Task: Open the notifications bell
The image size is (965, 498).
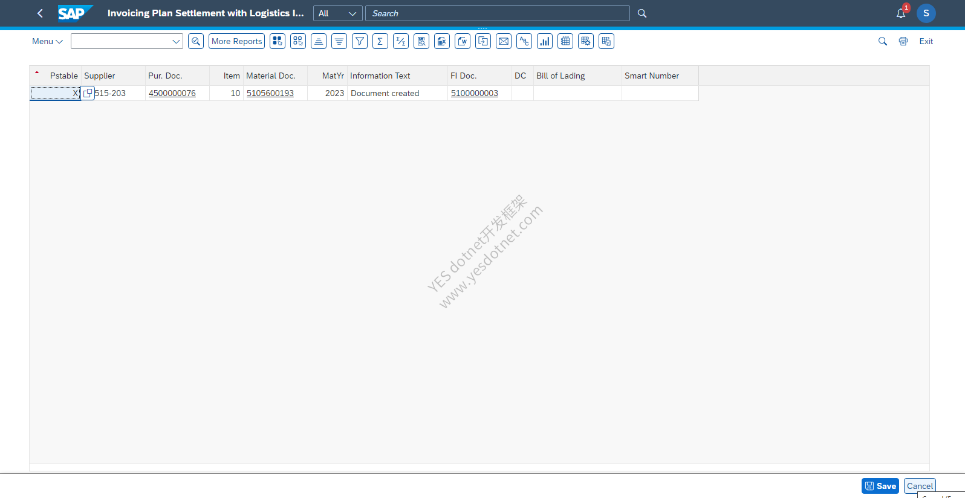Action: pos(901,13)
